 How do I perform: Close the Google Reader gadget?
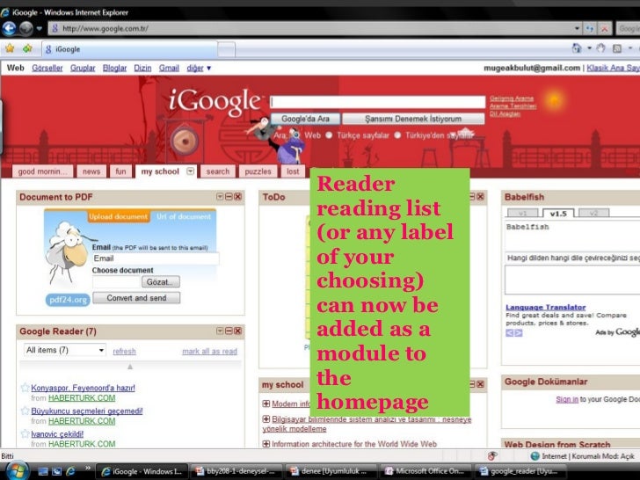coord(238,331)
